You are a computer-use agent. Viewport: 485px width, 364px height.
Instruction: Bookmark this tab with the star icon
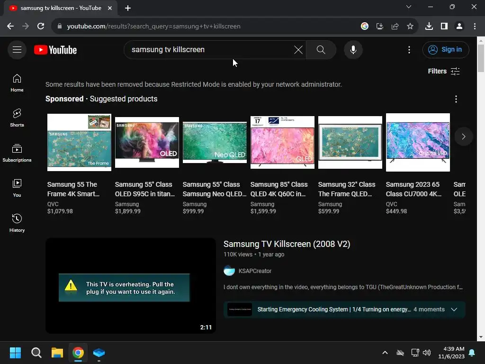coord(410,27)
